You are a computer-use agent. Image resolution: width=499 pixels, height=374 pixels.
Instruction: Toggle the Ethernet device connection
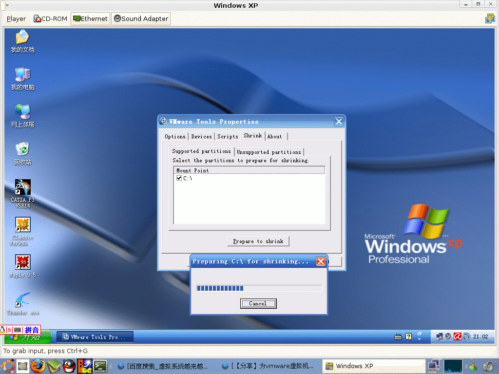(x=90, y=19)
